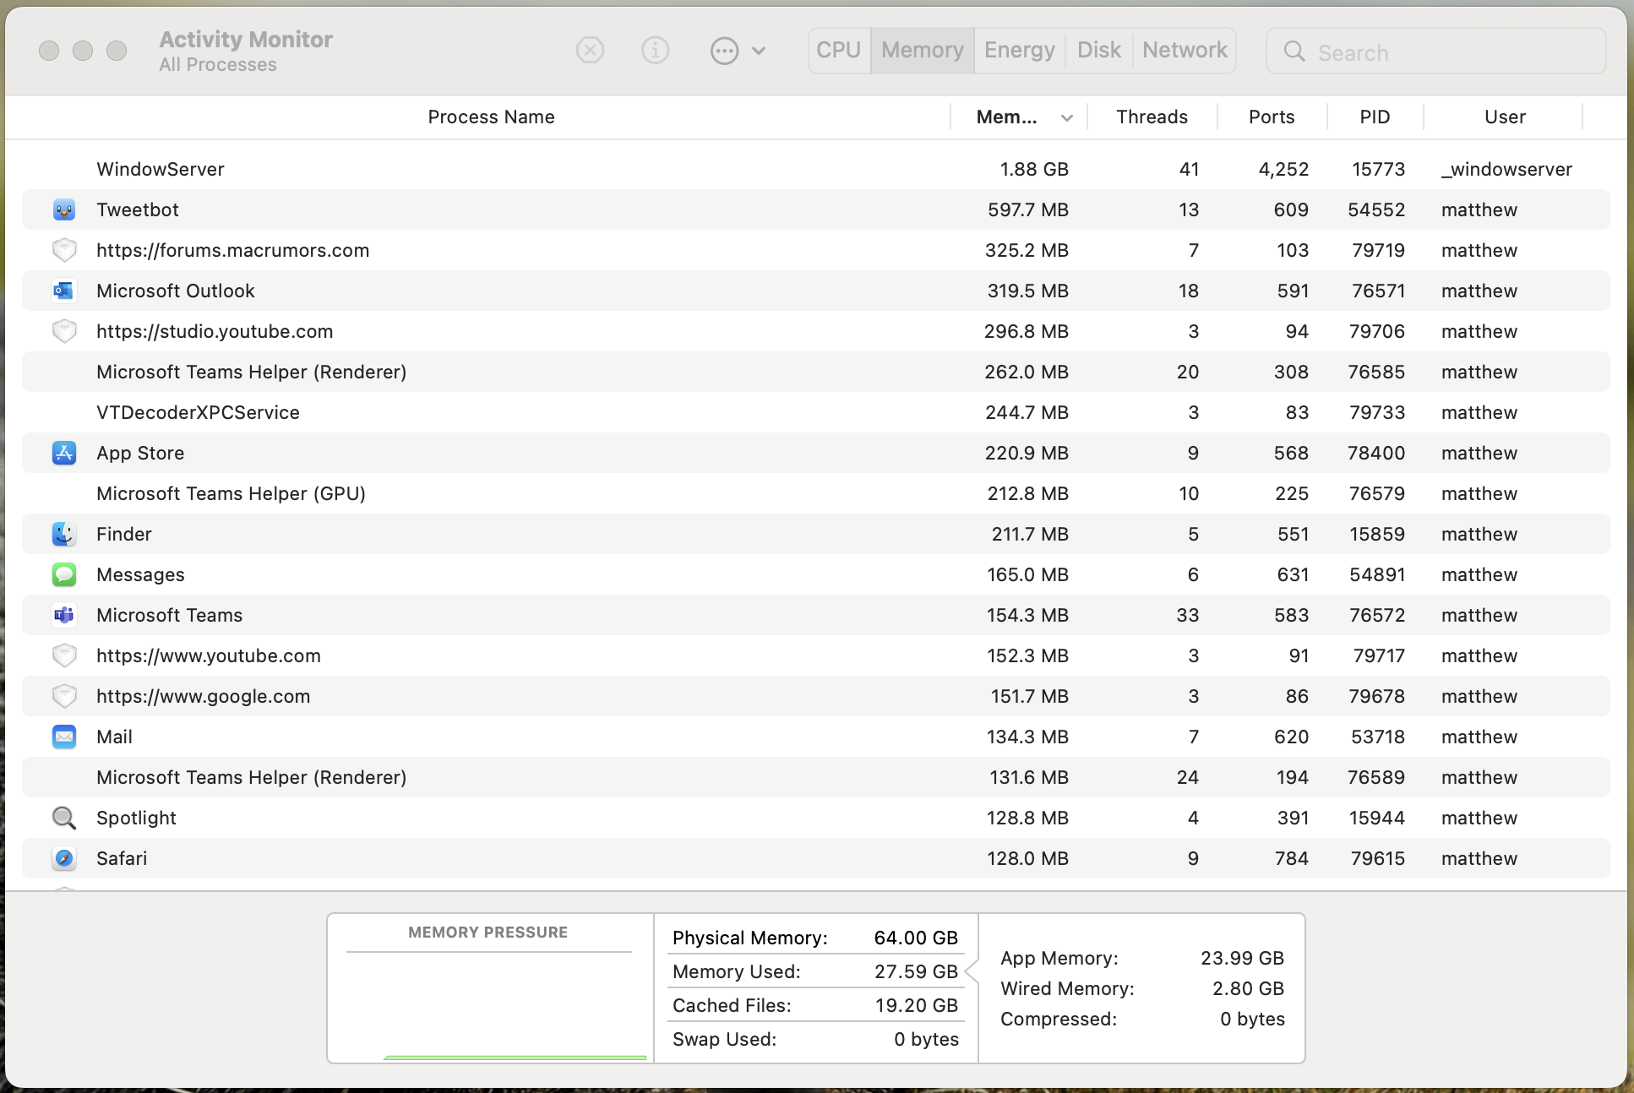This screenshot has height=1093, width=1634.
Task: Select the Mail process name
Action: [x=115, y=737]
